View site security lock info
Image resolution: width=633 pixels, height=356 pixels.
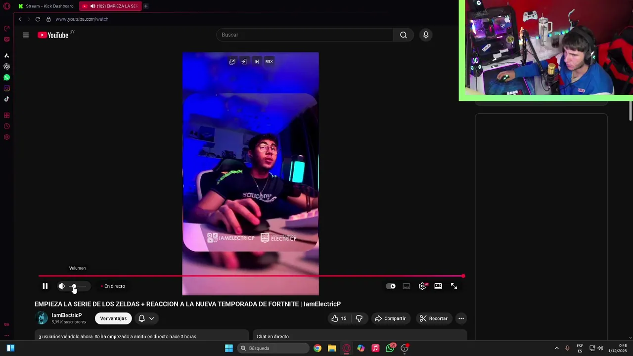(48, 19)
